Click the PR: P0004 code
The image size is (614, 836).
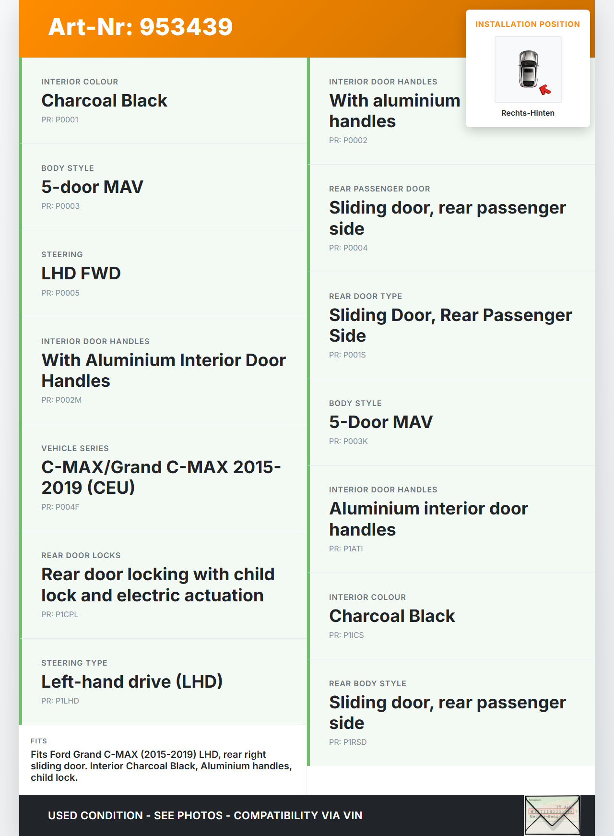click(x=348, y=248)
